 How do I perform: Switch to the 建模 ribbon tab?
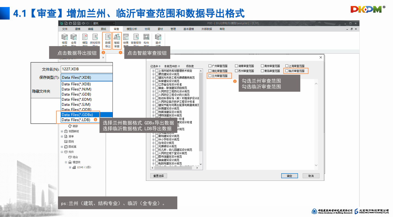(x=78, y=29)
